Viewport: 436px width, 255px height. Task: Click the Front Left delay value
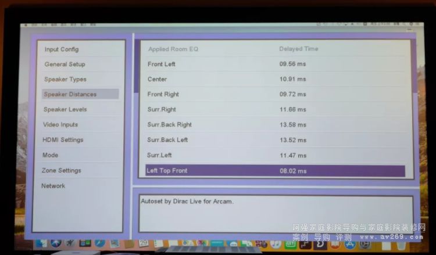coord(292,64)
